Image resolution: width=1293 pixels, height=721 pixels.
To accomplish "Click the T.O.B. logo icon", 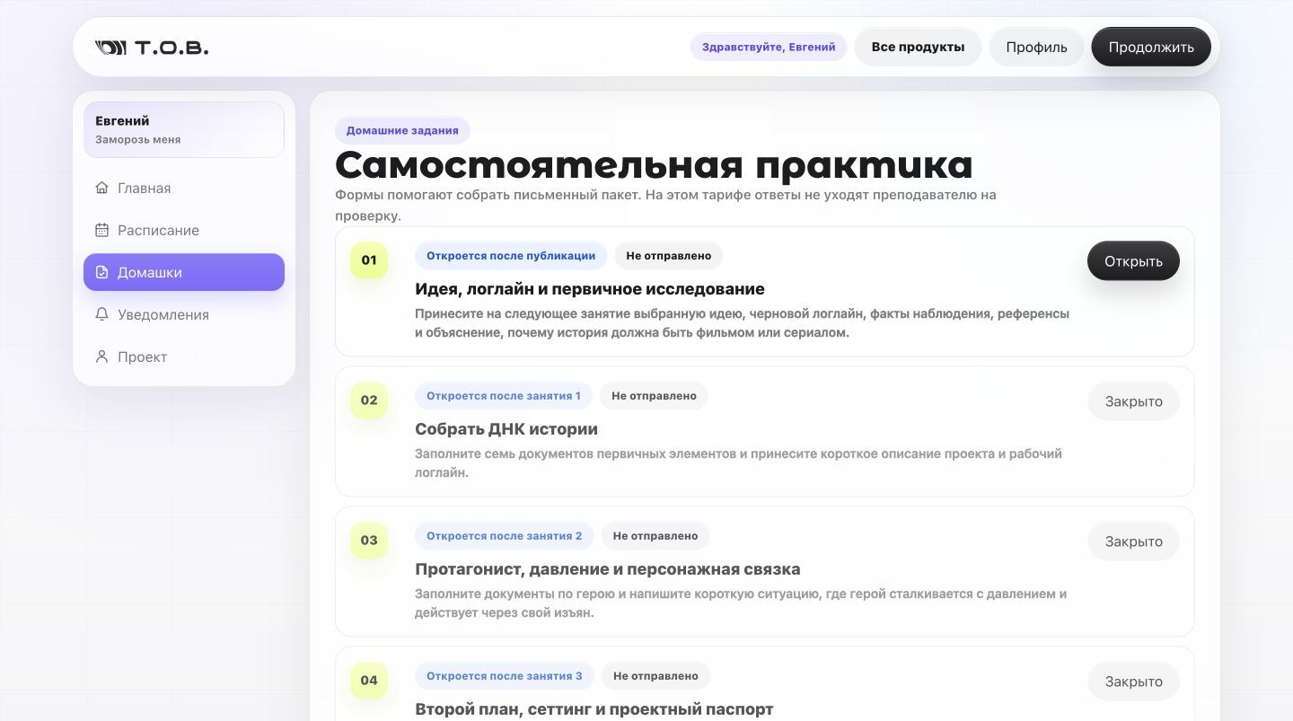I will [110, 48].
